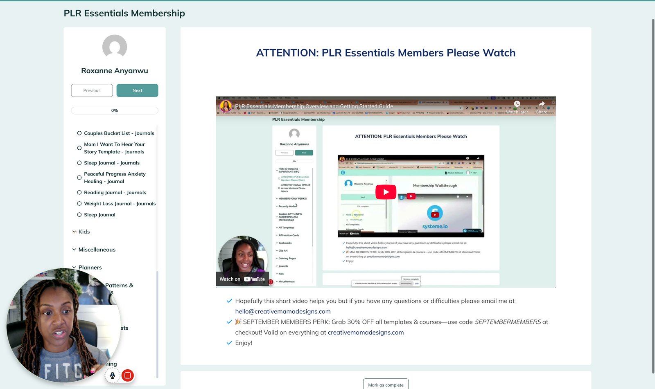Mark Reading Journal - Journals circle

pos(79,192)
